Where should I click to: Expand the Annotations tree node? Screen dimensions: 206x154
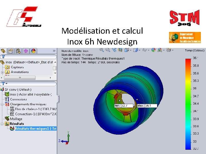[2, 72]
